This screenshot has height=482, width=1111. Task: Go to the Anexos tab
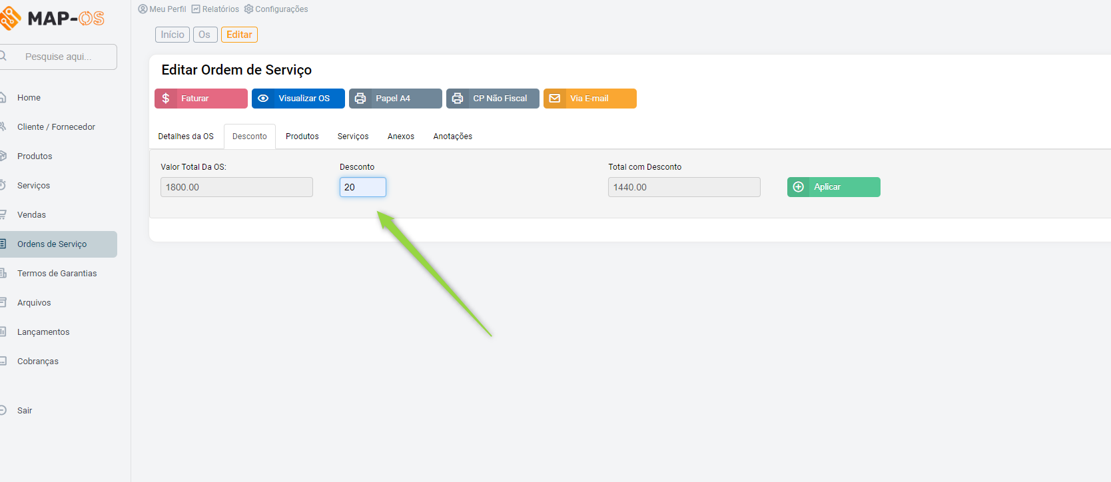point(401,136)
